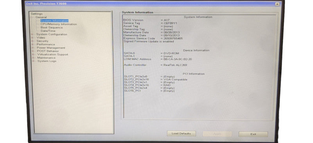Select the Security category
Viewport: 313px width, 143px height.
(x=42, y=41)
